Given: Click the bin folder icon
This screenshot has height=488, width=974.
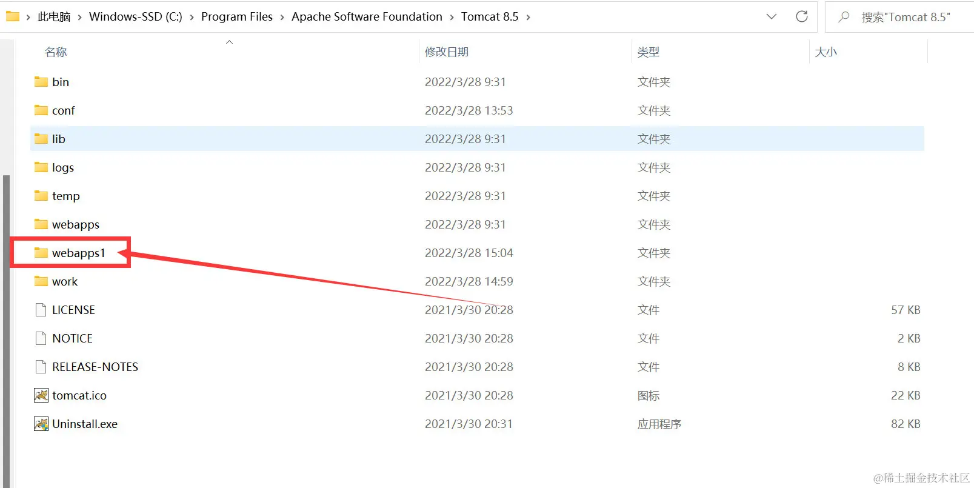Looking at the screenshot, I should pos(41,82).
